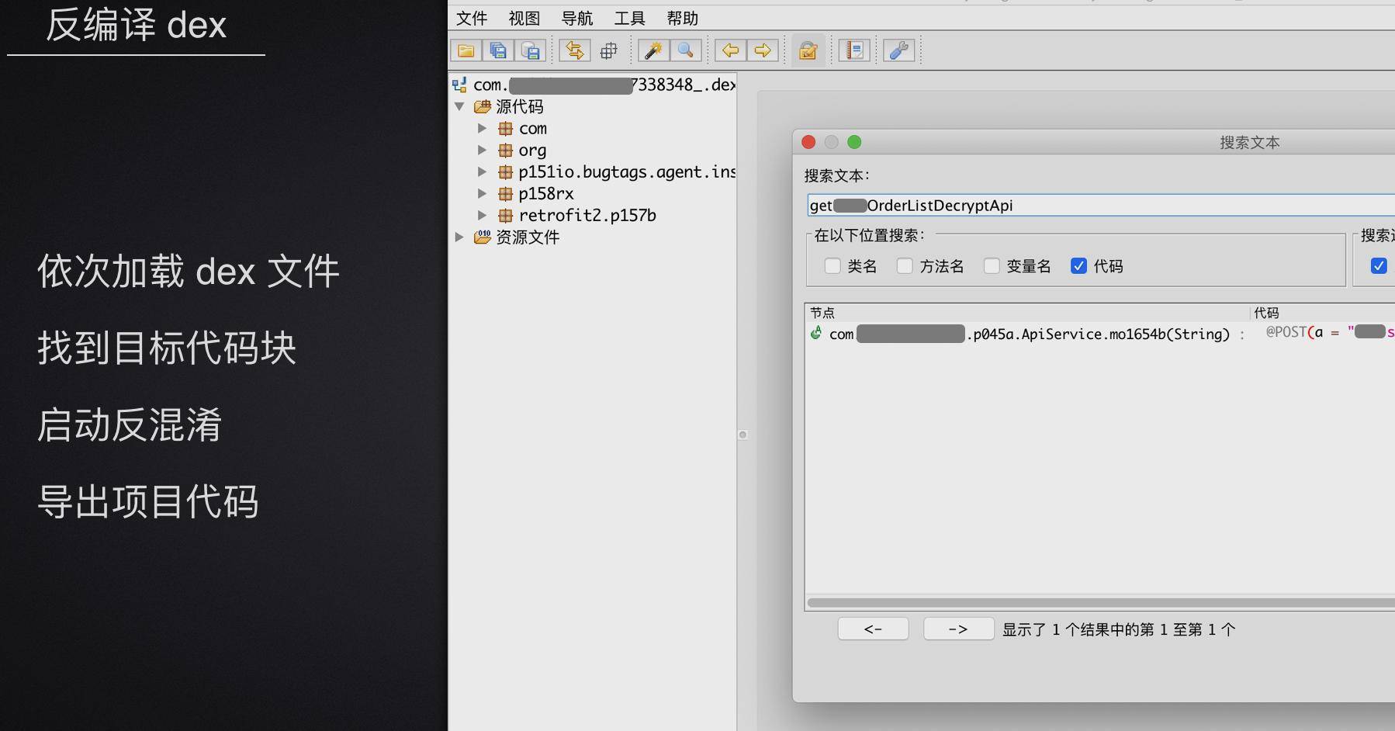
Task: Click the export project save icon
Action: tap(531, 51)
